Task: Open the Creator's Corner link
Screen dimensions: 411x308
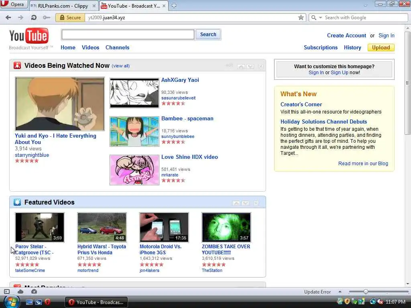Action: tap(301, 104)
